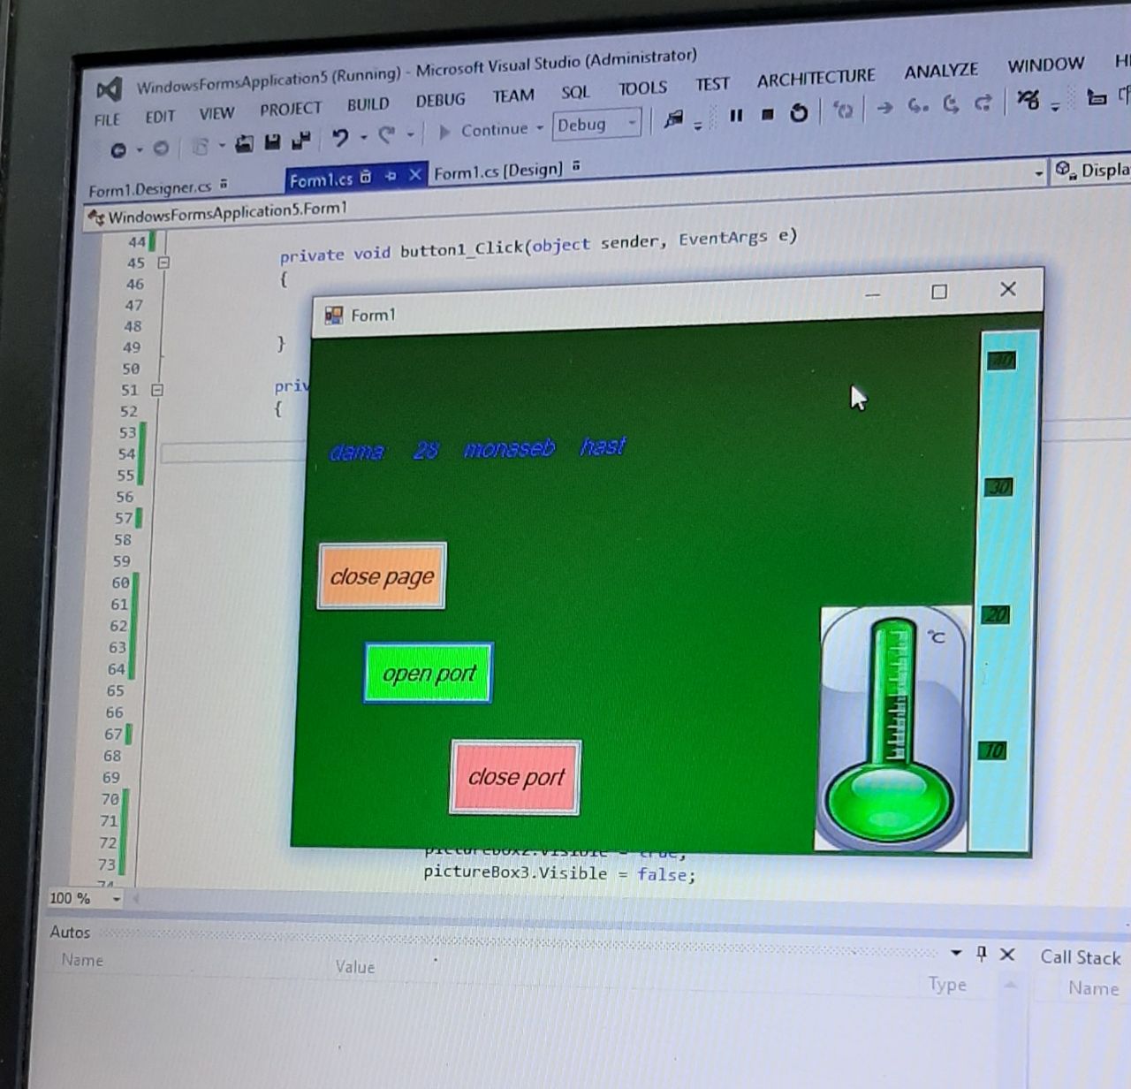Click the Step Over icon

pyautogui.click(x=951, y=104)
